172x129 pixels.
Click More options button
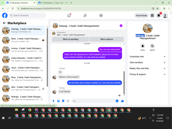pyautogui.click(x=107, y=39)
